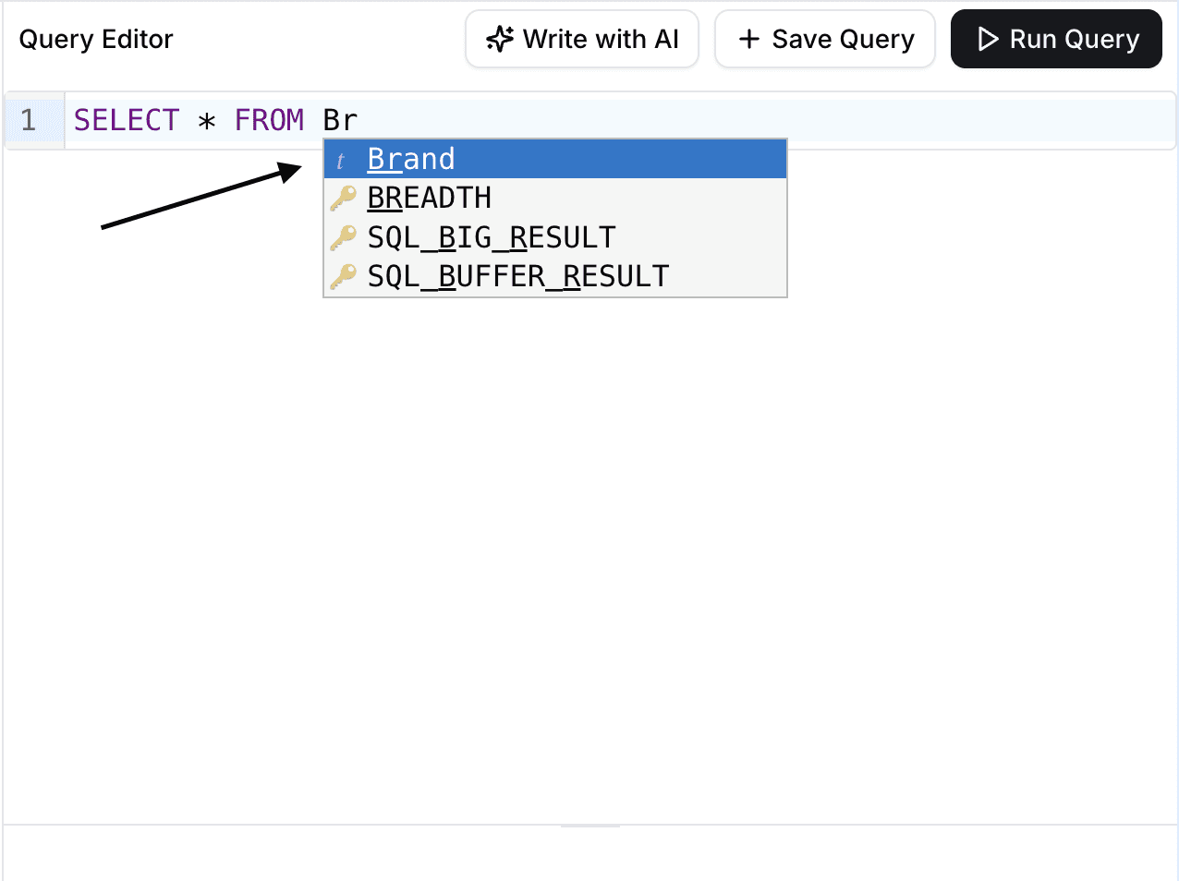Click the sparkle icon in Write with AI
Image resolution: width=1179 pixels, height=881 pixels.
[500, 39]
